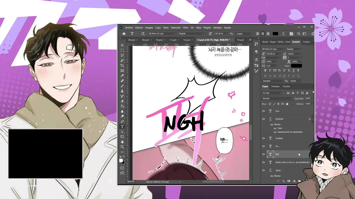Hide the Jadeo layer
This screenshot has height=199, width=355.
coord(263,170)
